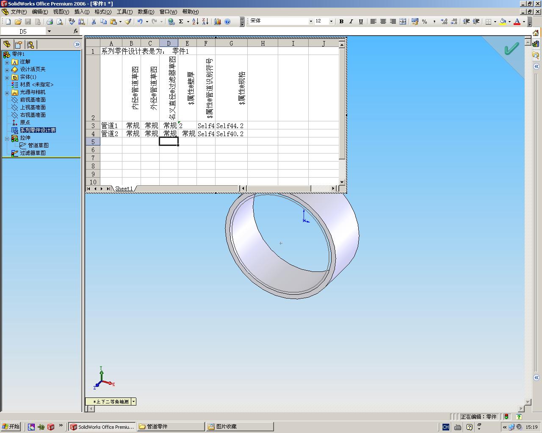Select the Format Painter brush
The width and height of the screenshot is (542, 433).
[x=128, y=22]
